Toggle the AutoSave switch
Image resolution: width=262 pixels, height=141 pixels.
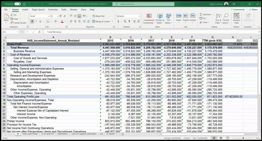pyautogui.click(x=17, y=4)
